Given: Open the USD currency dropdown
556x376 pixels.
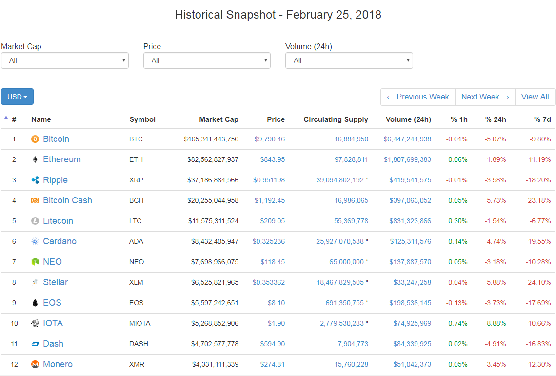Looking at the screenshot, I should coord(17,97).
